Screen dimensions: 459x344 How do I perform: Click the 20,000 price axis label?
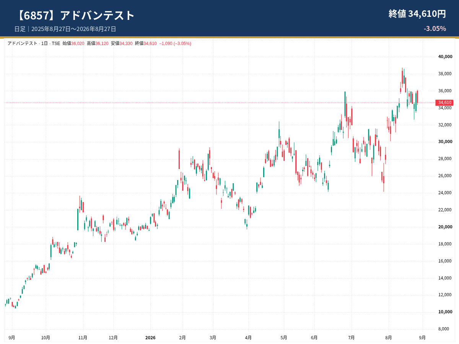click(445, 227)
